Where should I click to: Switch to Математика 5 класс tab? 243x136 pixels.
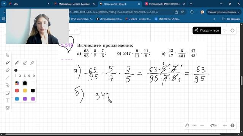(x=74, y=4)
